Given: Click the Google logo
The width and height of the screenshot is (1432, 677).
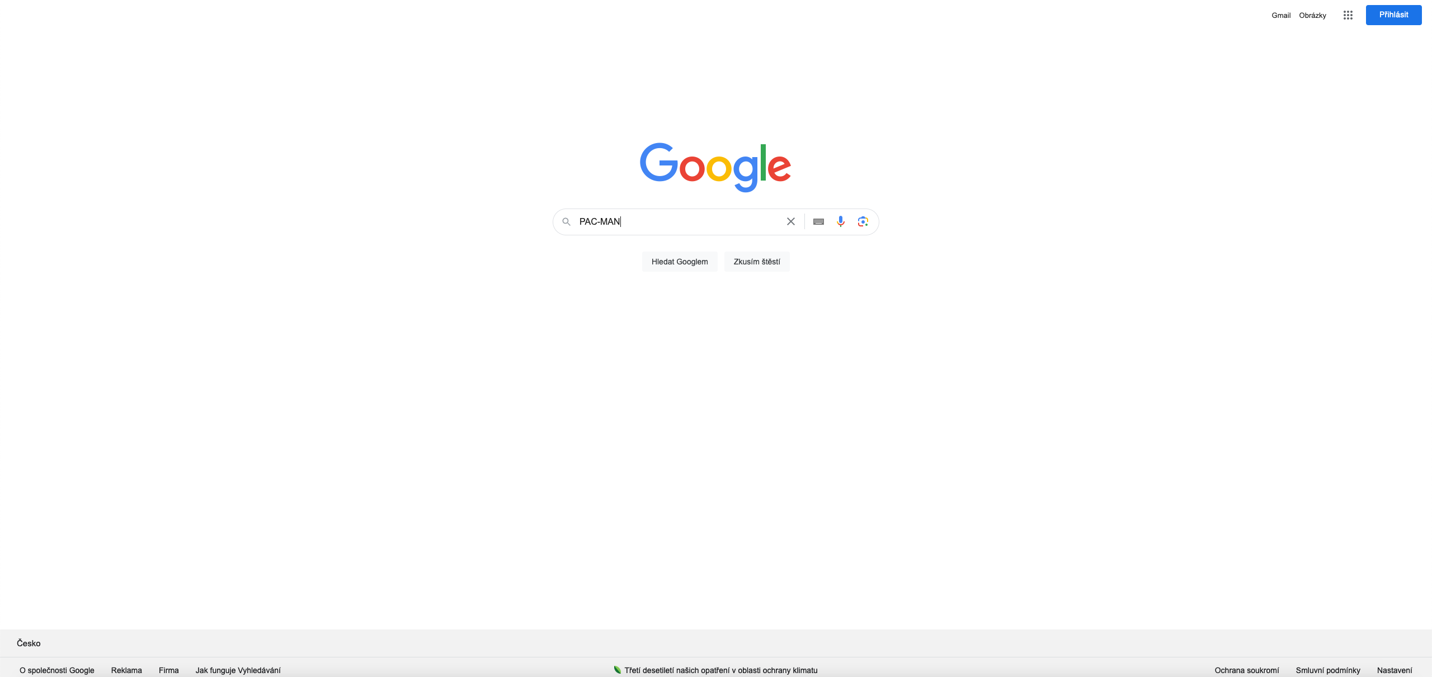Looking at the screenshot, I should point(715,167).
